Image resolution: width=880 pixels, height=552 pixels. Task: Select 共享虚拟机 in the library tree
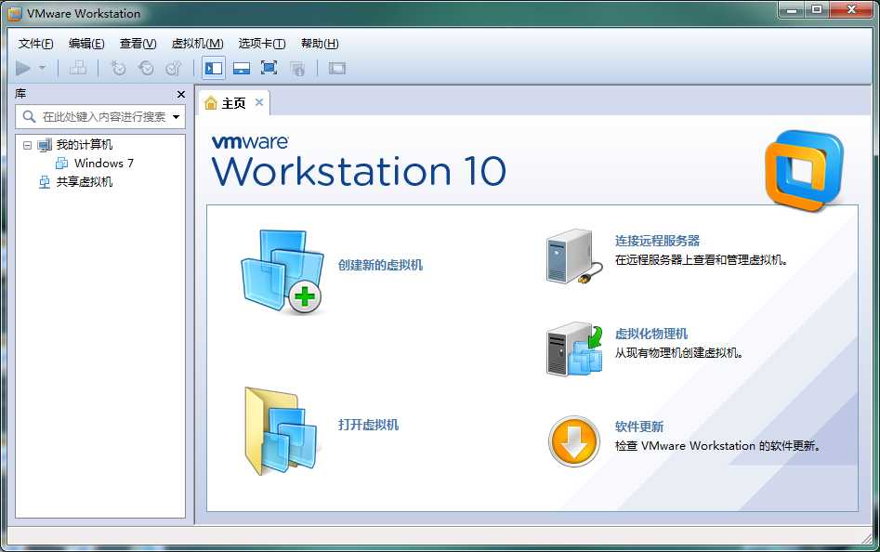[x=85, y=182]
